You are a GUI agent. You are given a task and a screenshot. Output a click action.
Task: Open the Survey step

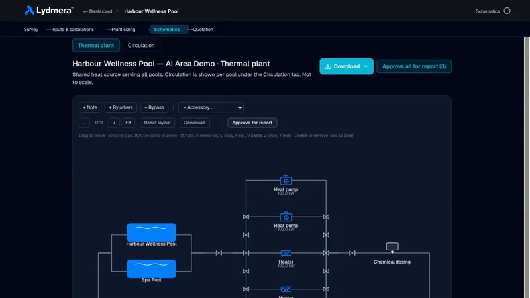(x=30, y=30)
